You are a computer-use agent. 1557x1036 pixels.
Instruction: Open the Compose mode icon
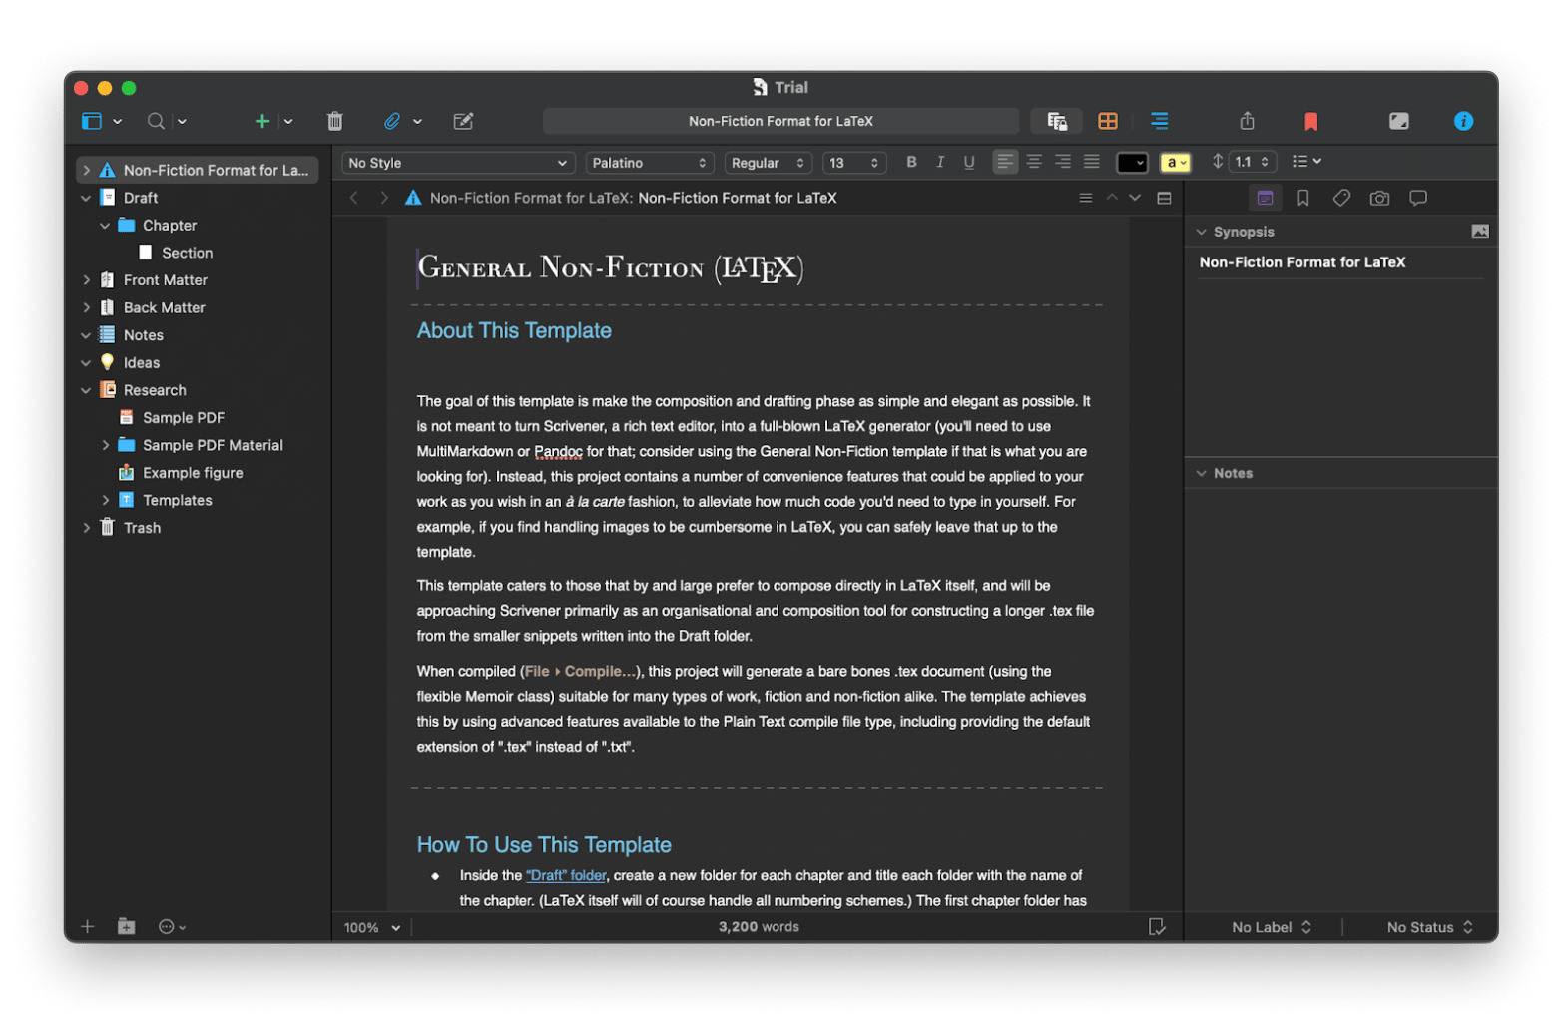click(x=1398, y=121)
